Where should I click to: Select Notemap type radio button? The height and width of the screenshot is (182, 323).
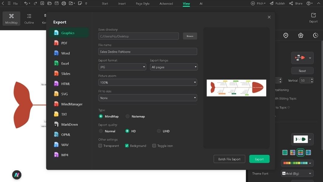(127, 116)
